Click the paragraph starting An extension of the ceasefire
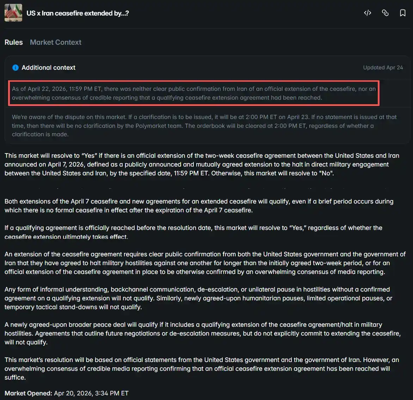This screenshot has width=413, height=400. 205,263
